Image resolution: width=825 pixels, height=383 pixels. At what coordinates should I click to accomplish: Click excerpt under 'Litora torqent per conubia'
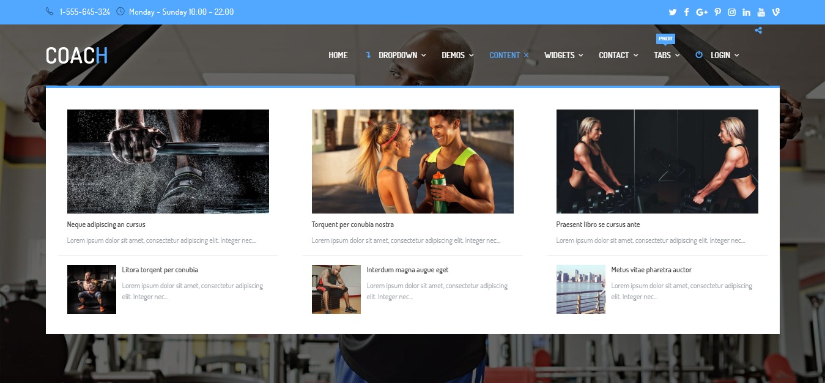pyautogui.click(x=193, y=291)
